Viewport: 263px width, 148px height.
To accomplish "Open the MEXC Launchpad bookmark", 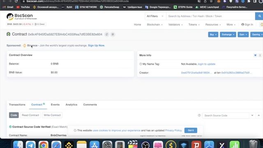I will click(207, 7).
